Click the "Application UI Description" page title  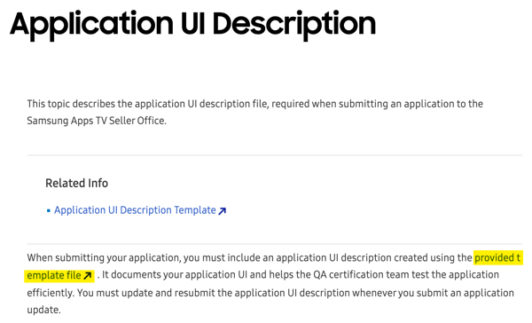[193, 25]
